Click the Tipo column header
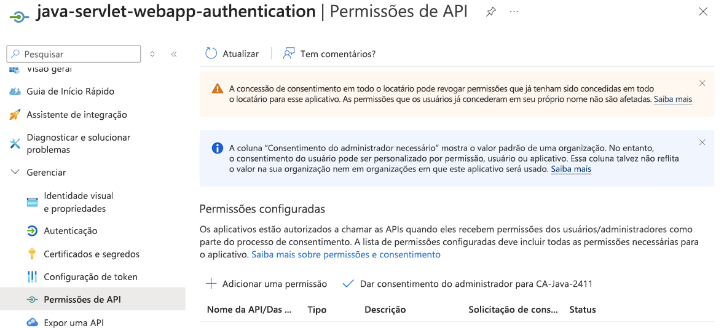Image resolution: width=724 pixels, height=328 pixels. (x=317, y=310)
